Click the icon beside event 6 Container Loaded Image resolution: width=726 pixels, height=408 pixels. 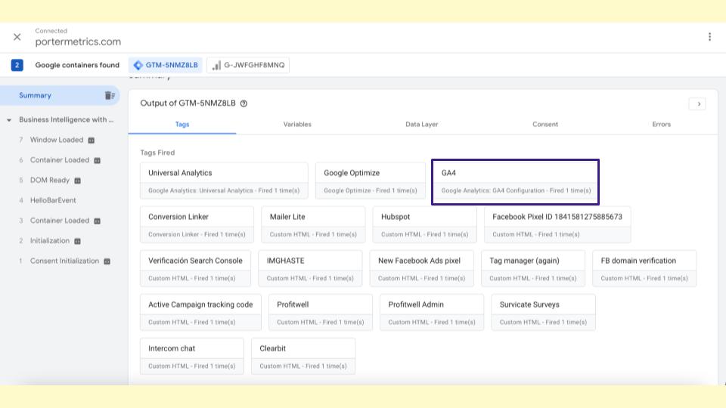[98, 160]
